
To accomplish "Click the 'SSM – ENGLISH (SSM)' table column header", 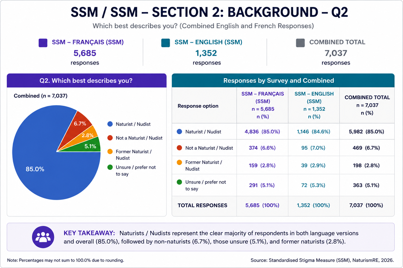I will [314, 105].
